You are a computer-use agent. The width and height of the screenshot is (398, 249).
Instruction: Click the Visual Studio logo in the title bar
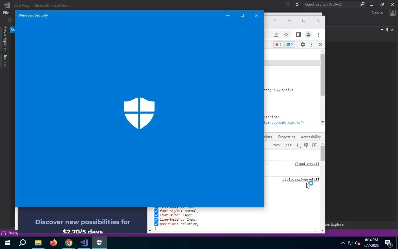[7, 5]
